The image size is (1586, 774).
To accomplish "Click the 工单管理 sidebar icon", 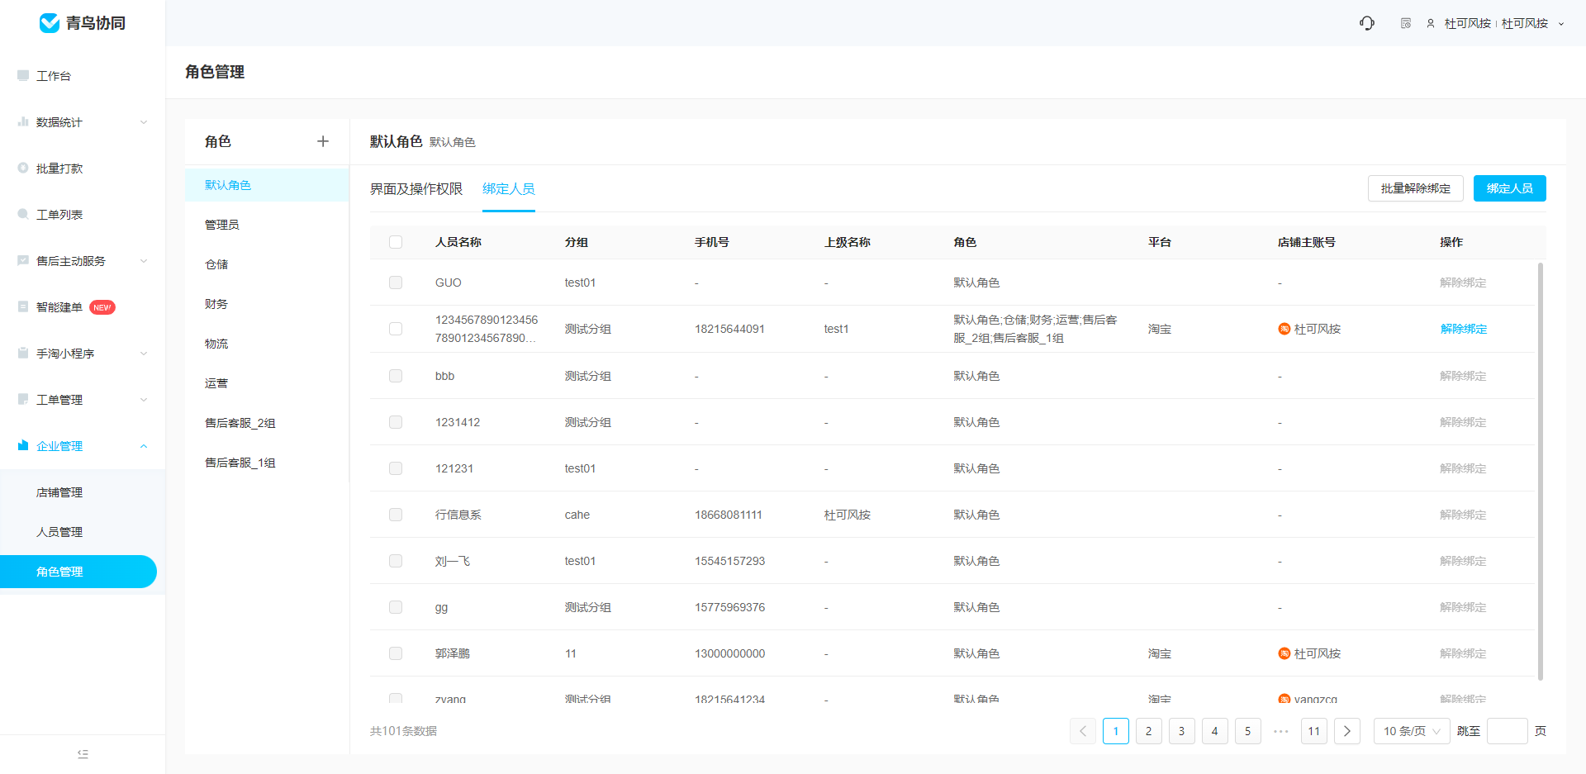I will [23, 399].
